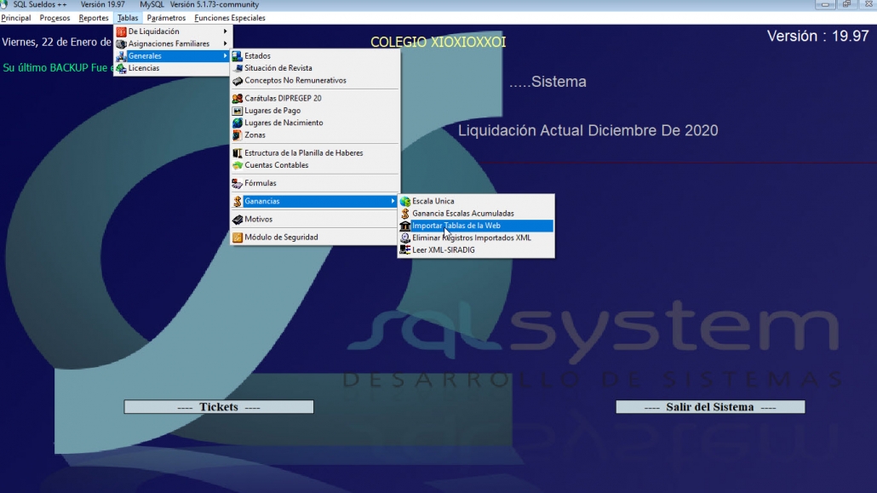Click the Carátulas DIPREGEP 20 icon
This screenshot has width=877, height=493.
[x=238, y=99]
